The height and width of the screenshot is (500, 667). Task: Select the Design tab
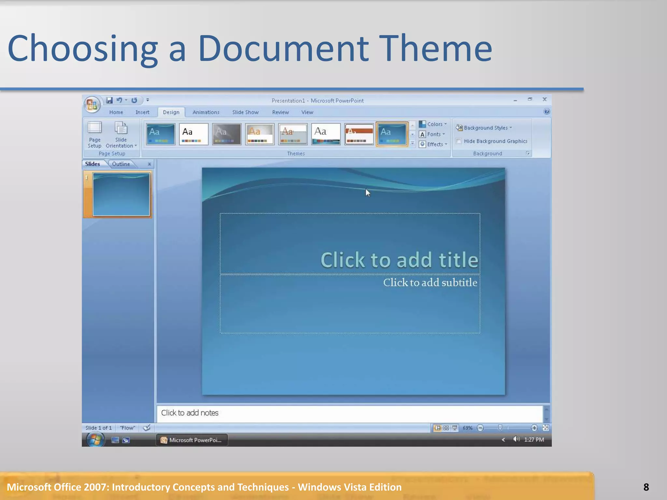pos(171,112)
